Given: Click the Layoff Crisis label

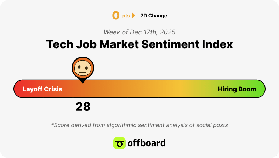Looking at the screenshot, I should 42,89.
